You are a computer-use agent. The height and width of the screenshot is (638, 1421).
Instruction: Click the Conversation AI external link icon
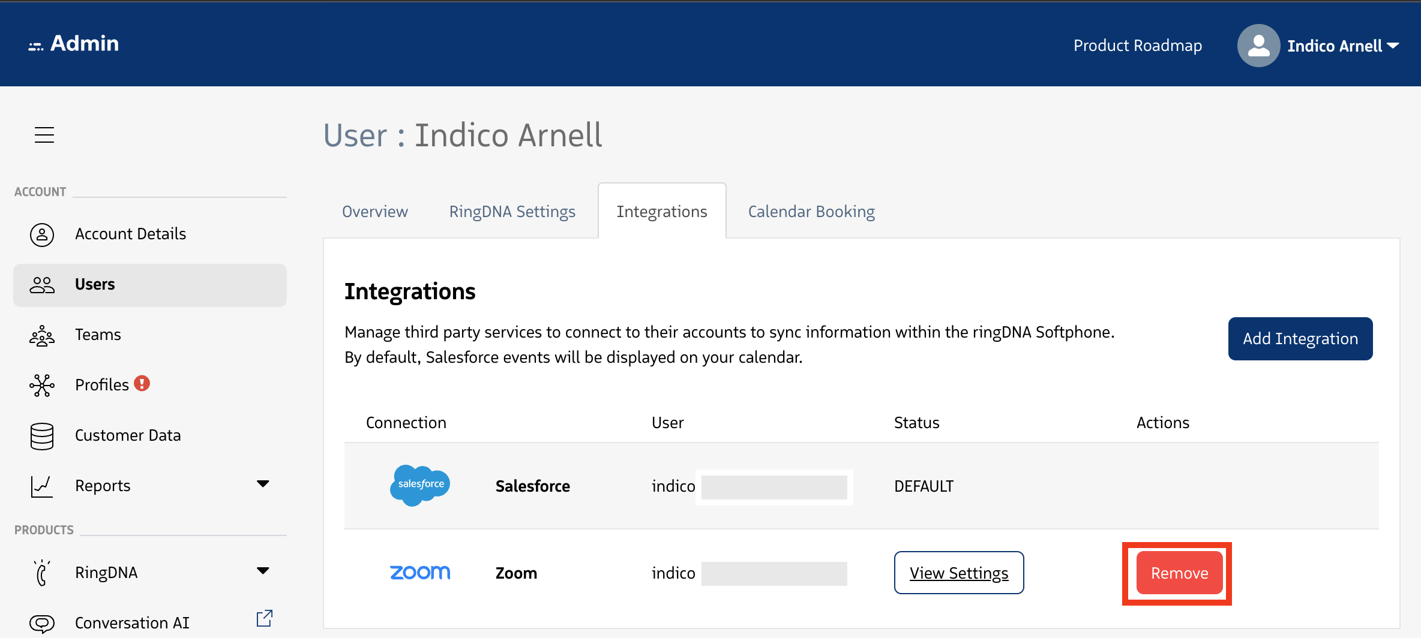coord(264,618)
